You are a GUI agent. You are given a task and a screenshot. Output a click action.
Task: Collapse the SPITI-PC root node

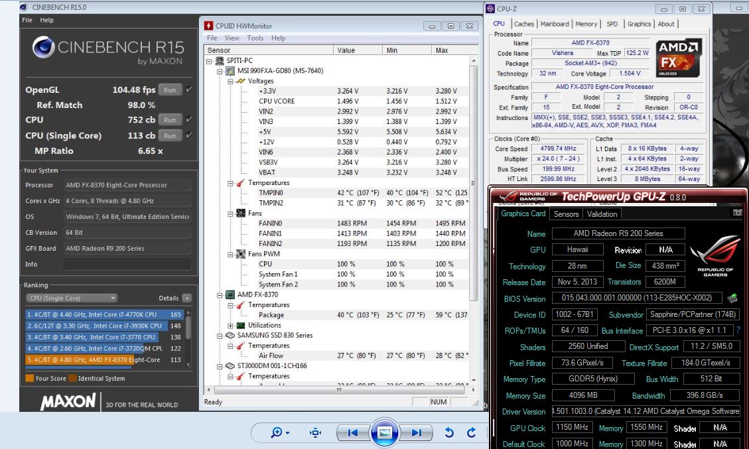coord(209,61)
